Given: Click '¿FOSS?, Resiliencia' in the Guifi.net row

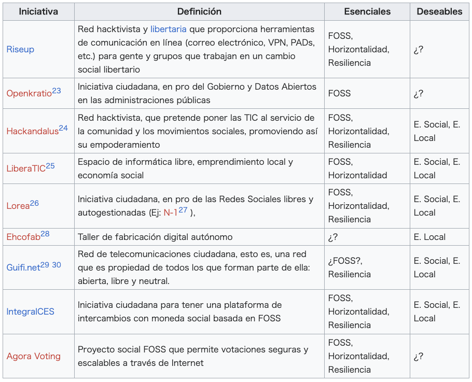Looking at the screenshot, I should click(x=367, y=267).
